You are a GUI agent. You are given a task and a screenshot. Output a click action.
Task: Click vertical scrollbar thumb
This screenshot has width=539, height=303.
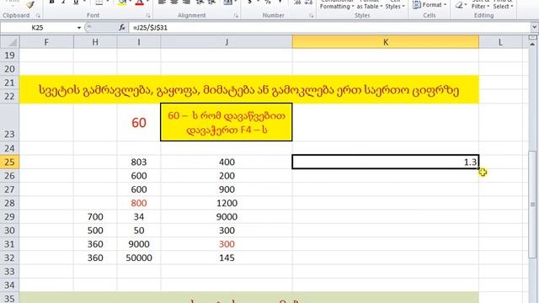533,205
